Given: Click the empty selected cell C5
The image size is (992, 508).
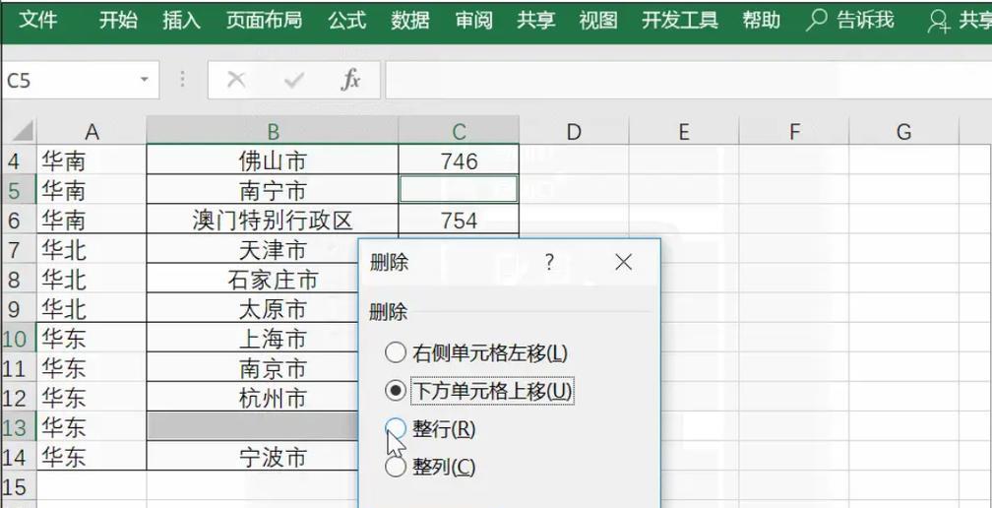Looking at the screenshot, I should (x=459, y=190).
